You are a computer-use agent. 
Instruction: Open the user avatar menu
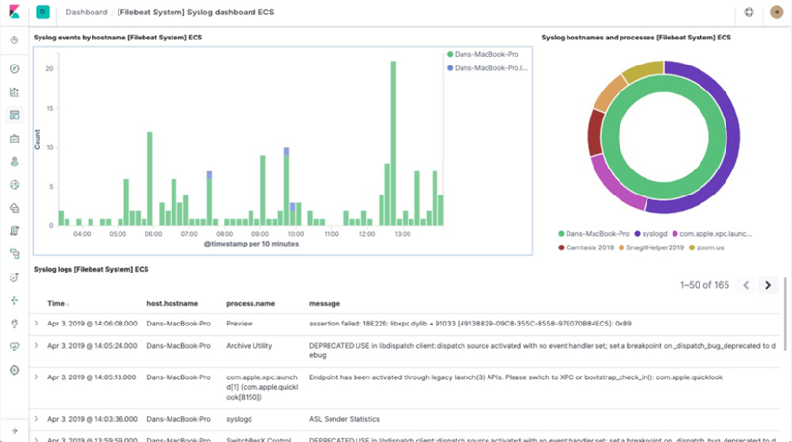pos(777,13)
